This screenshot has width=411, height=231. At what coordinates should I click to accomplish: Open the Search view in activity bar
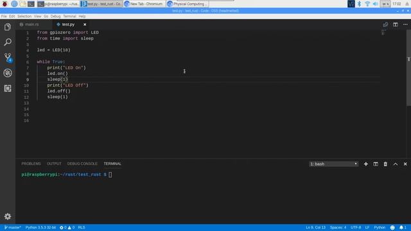[x=8, y=42]
